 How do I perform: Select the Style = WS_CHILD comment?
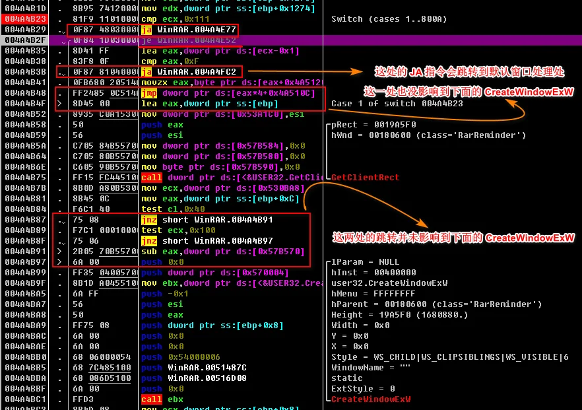pyautogui.click(x=450, y=357)
